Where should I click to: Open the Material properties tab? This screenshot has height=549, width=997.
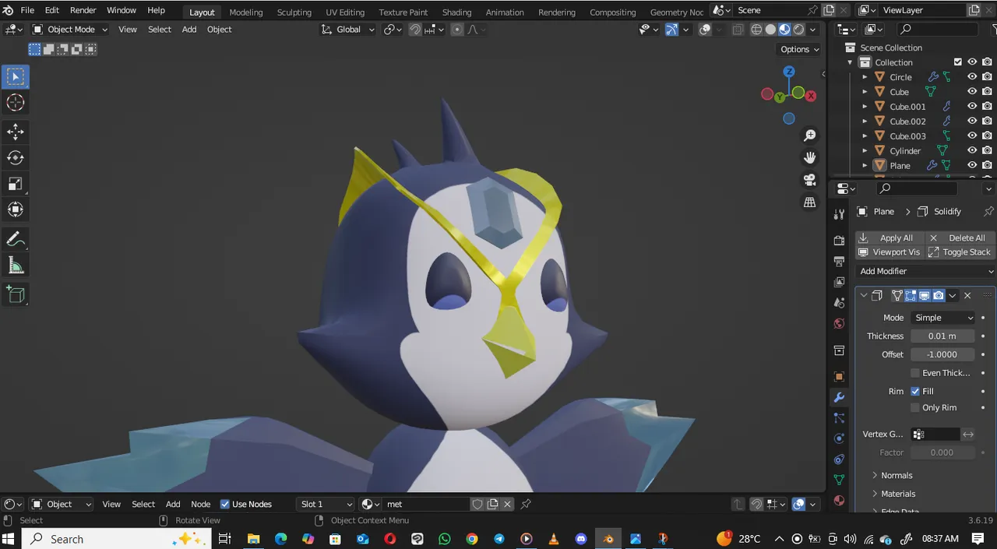[x=839, y=501]
